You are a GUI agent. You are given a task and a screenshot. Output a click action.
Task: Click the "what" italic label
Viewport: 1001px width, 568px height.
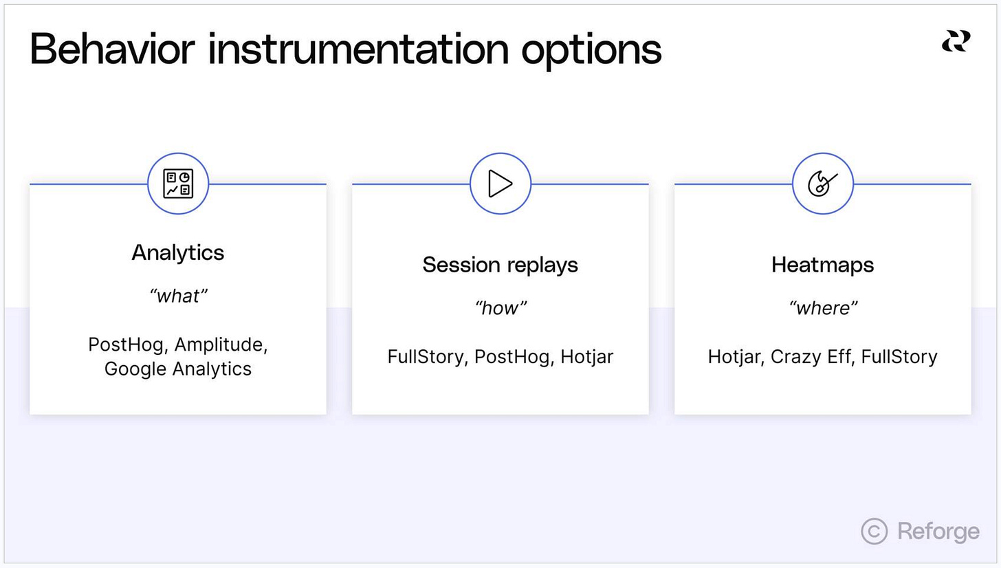click(x=178, y=296)
